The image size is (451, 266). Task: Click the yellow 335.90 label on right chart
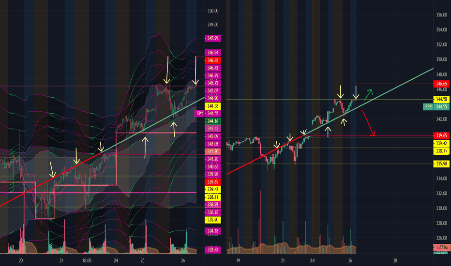point(441,164)
